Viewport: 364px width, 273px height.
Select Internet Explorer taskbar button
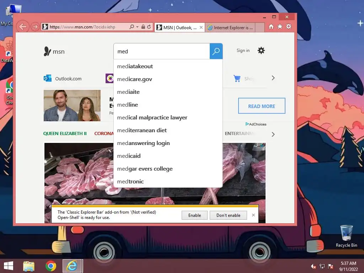72,266
